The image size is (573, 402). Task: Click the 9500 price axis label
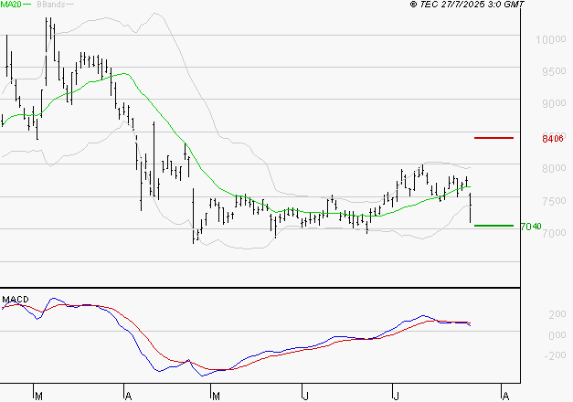coord(549,71)
